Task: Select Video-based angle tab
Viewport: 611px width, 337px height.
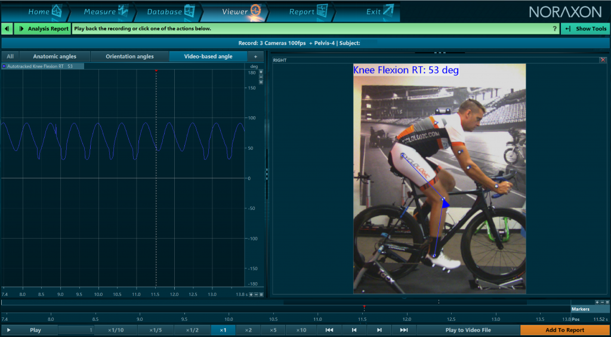Action: [208, 57]
